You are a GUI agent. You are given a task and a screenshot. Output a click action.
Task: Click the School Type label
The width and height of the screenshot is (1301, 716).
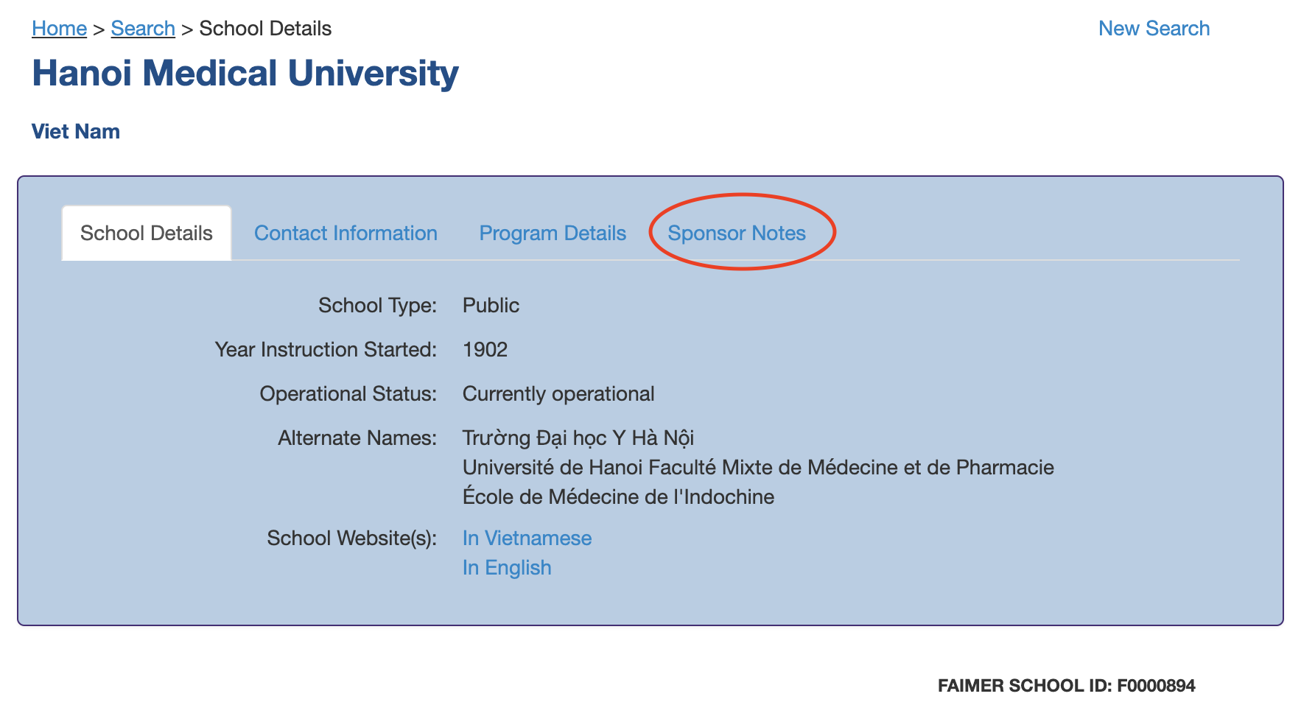(x=377, y=305)
